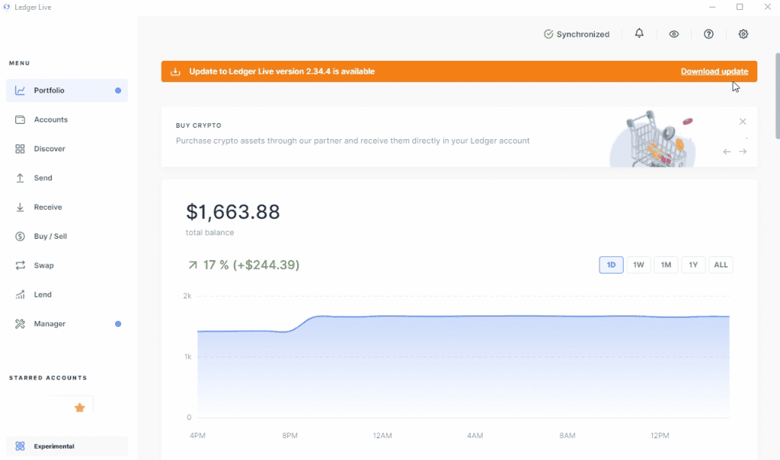Click the Synchronized status indicator
780x460 pixels.
coord(577,34)
